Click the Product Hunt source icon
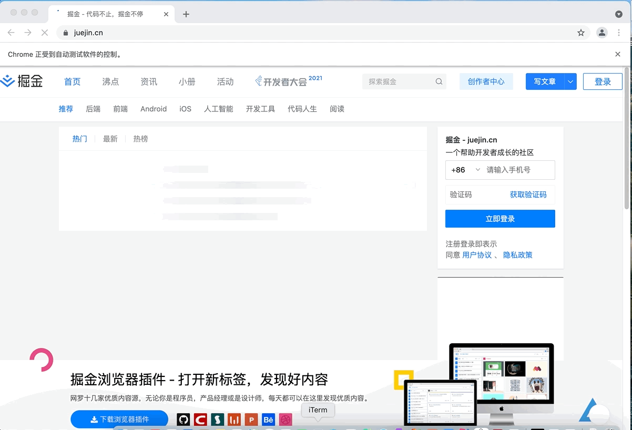Screen dimensions: 632x430 click(x=251, y=419)
